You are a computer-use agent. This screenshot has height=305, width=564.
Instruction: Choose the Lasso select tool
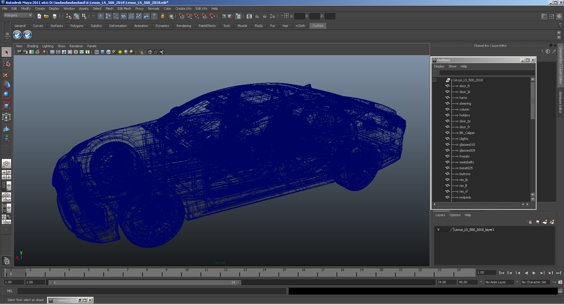pyautogui.click(x=6, y=63)
